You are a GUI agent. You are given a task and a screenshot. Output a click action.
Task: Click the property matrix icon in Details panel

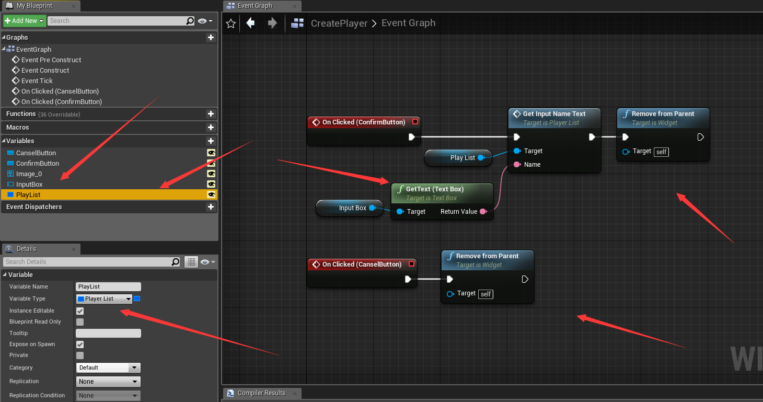(190, 261)
